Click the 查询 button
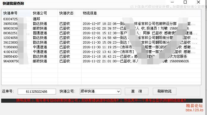This screenshot has width=207, height=115. click(x=137, y=91)
